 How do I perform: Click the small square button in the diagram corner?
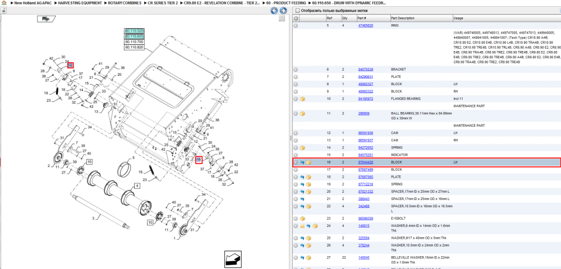point(282,18)
